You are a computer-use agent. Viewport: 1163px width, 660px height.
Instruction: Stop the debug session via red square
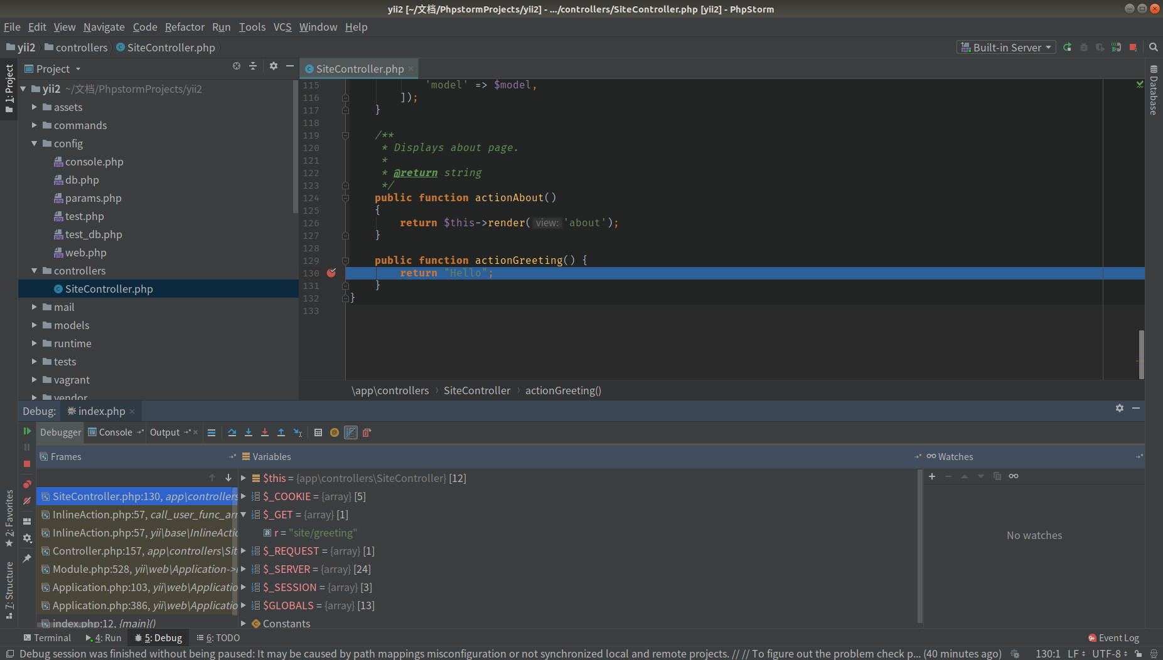coord(27,464)
